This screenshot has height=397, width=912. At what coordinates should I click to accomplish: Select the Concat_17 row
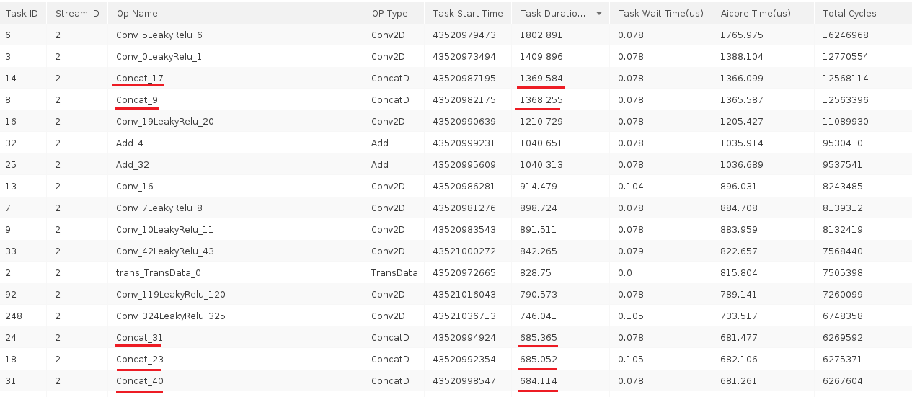click(x=456, y=78)
